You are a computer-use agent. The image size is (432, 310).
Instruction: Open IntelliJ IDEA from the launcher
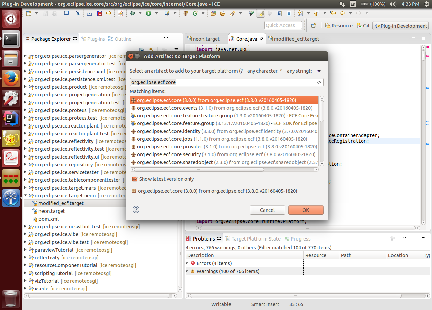11,118
